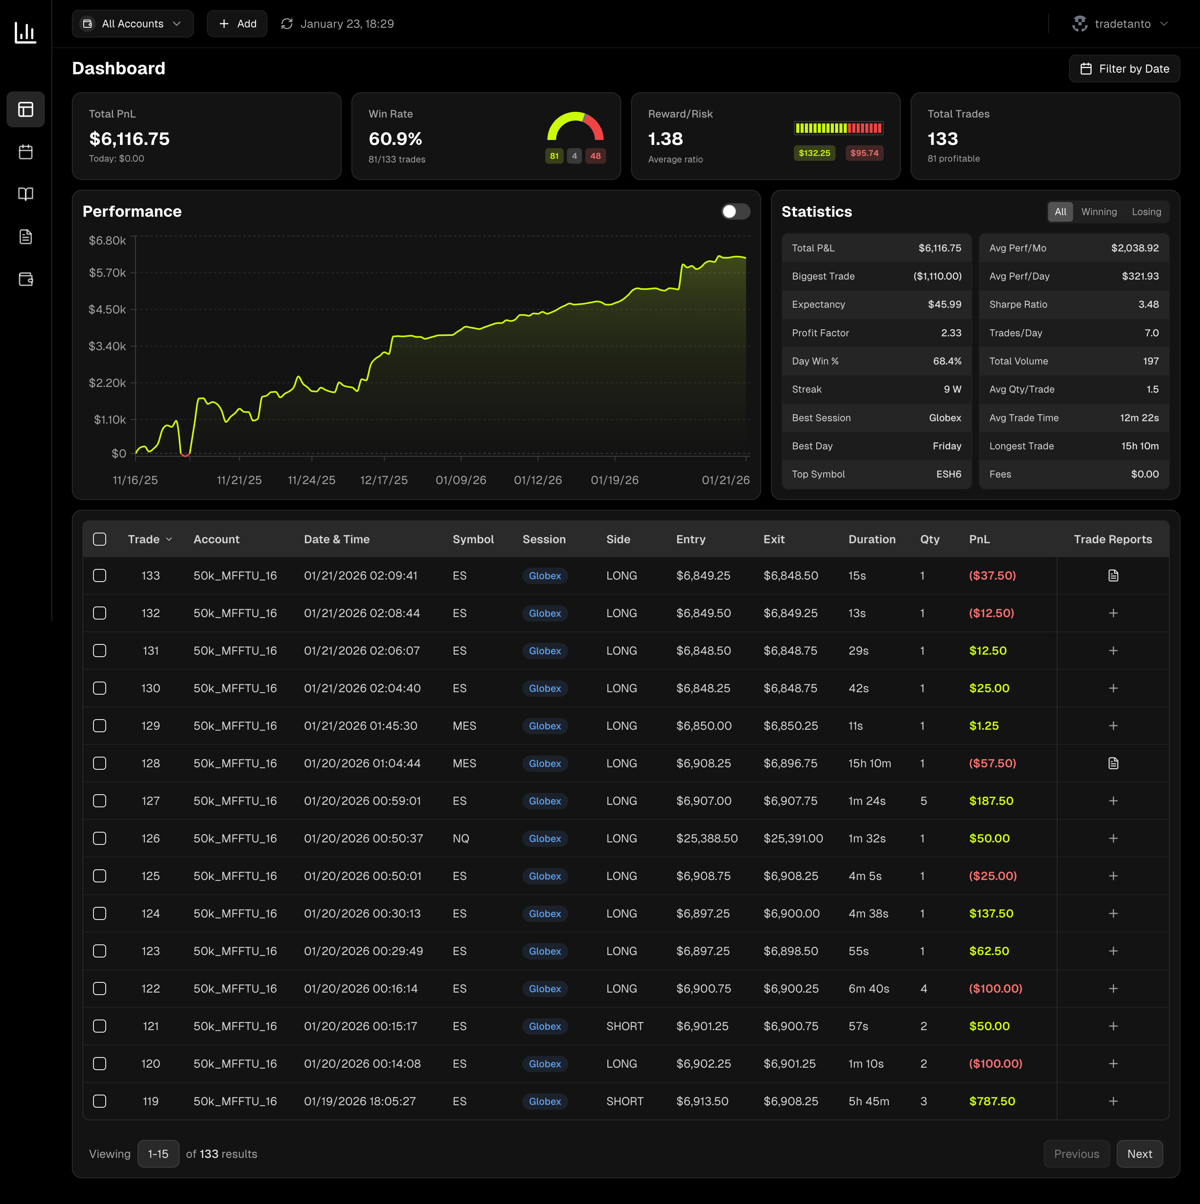
Task: Click the green $132.25 reward bar indicator
Action: tap(814, 153)
